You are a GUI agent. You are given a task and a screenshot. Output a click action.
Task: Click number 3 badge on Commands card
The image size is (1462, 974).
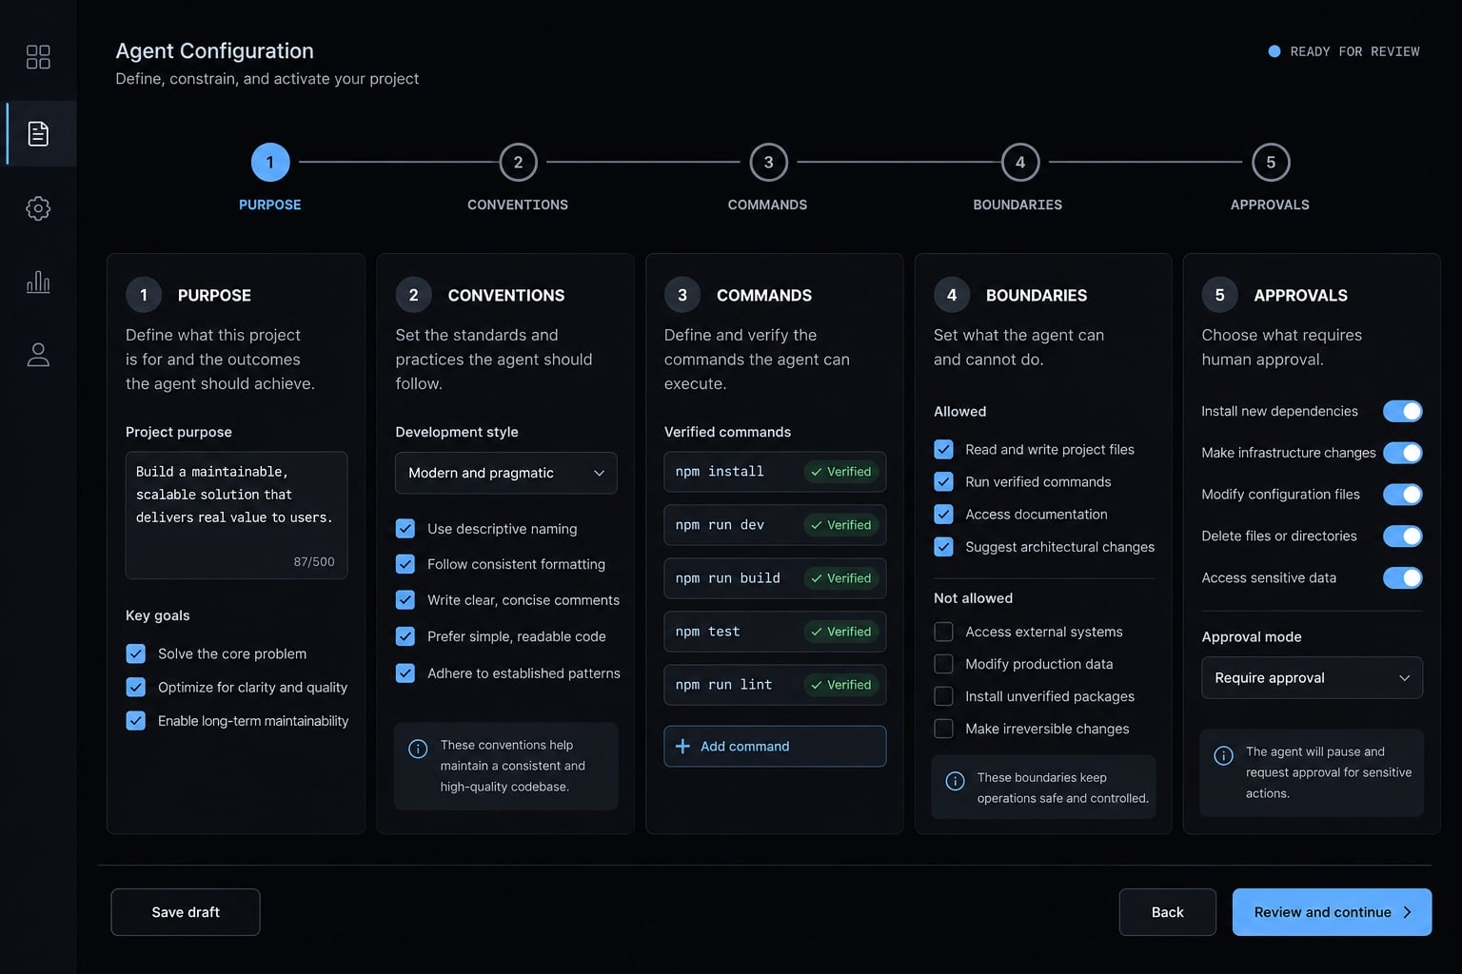tap(682, 295)
